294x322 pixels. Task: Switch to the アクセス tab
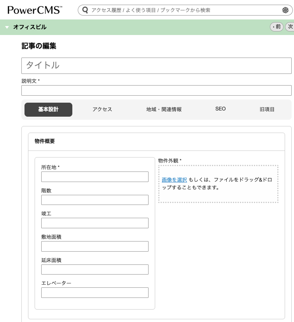(102, 109)
